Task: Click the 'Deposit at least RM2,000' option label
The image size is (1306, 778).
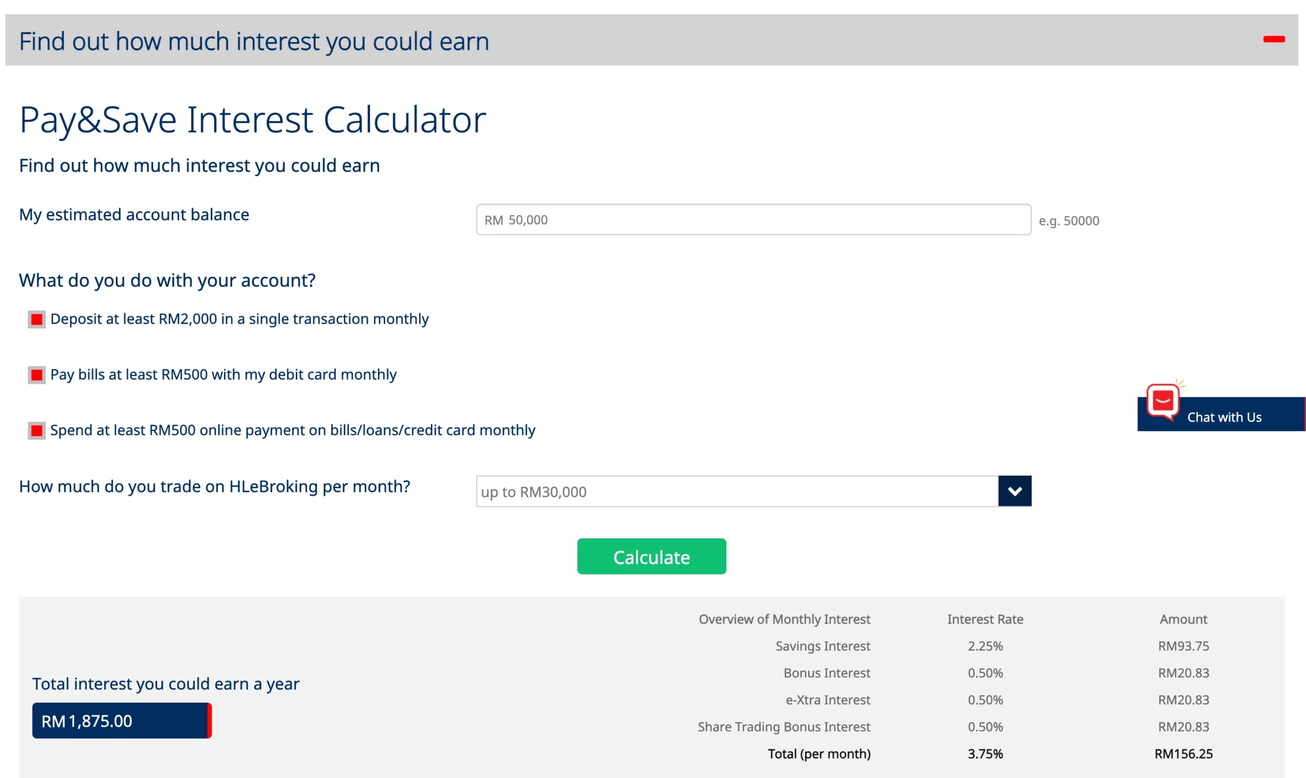Action: click(239, 319)
